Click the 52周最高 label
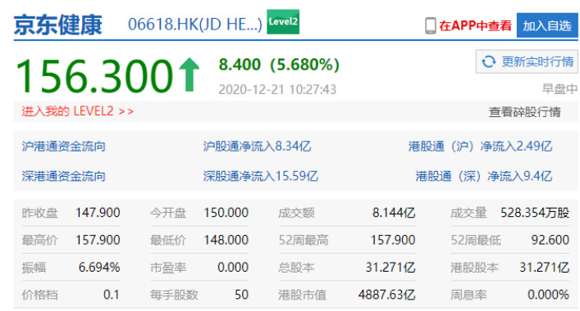The width and height of the screenshot is (580, 311). (304, 241)
